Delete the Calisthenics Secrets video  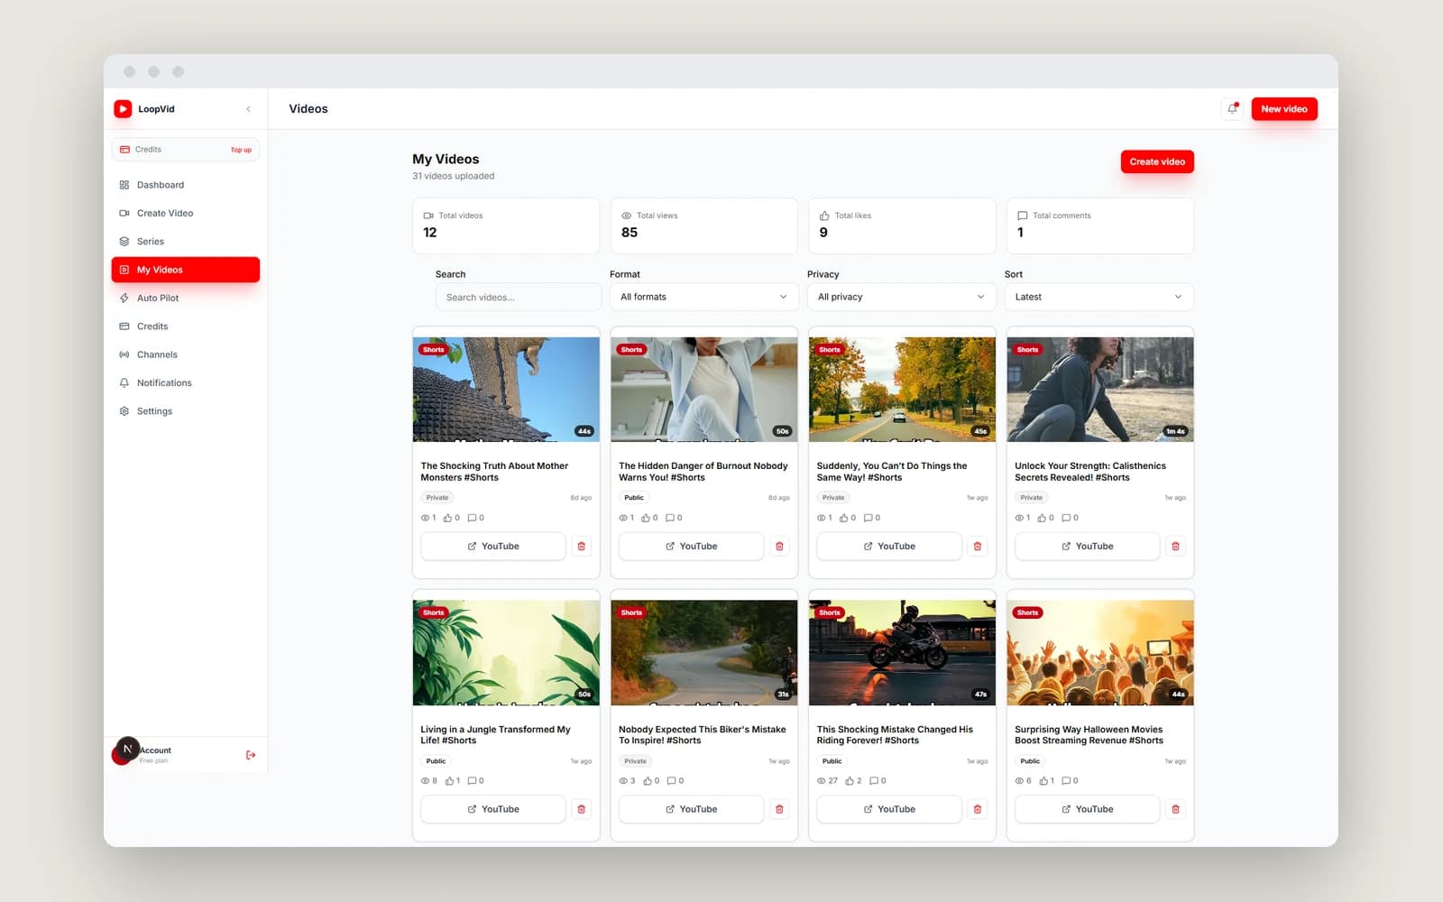(x=1175, y=547)
